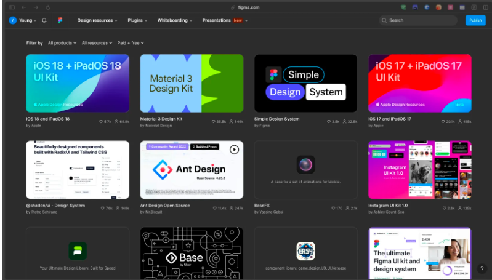Like the Ant Design Open Source heart
This screenshot has width=492, height=280.
pos(215,208)
